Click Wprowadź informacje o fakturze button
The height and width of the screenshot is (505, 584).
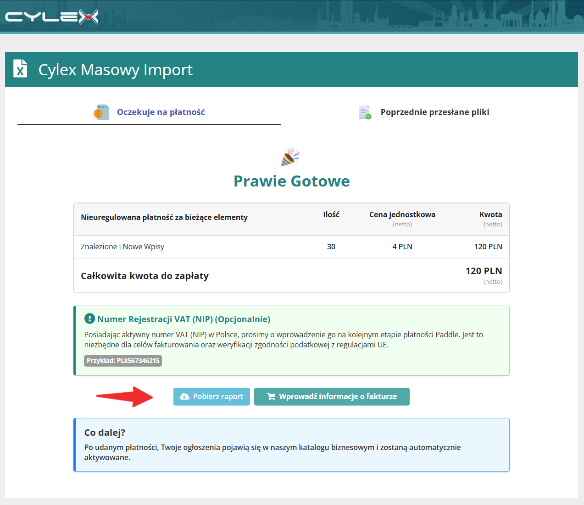pyautogui.click(x=332, y=396)
